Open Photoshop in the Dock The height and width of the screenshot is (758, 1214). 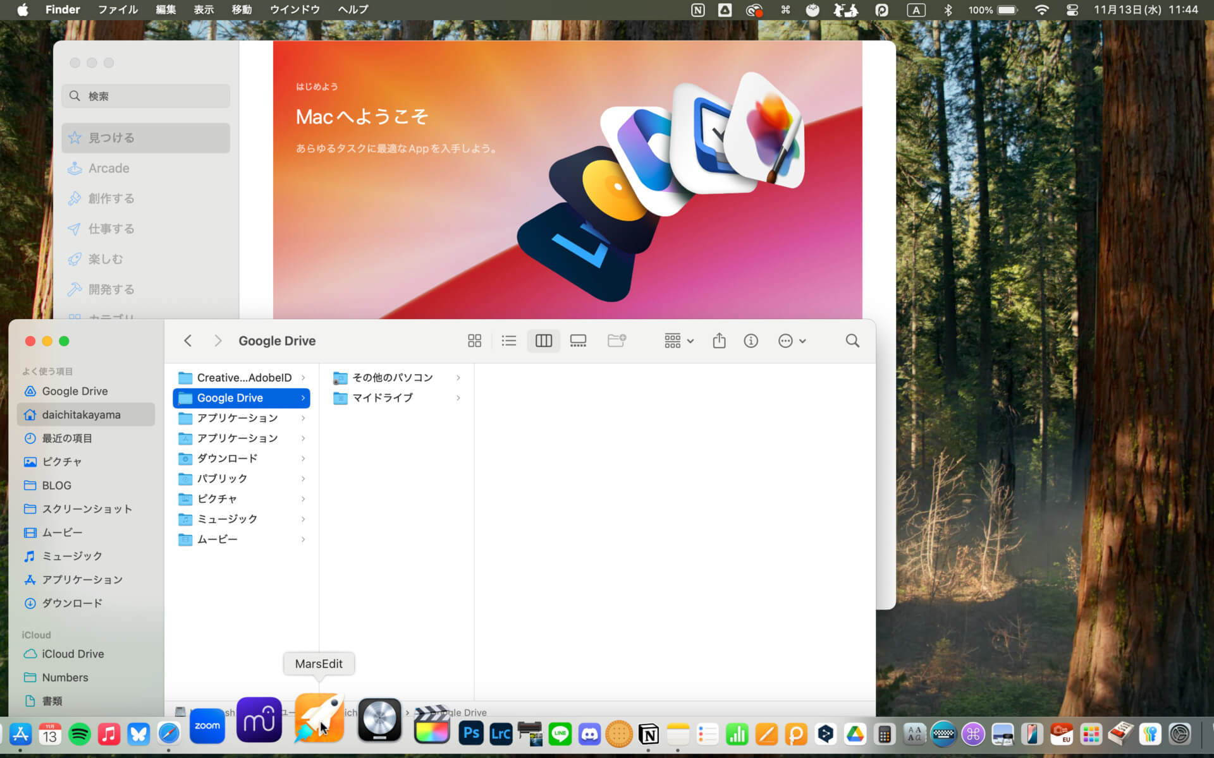point(471,733)
